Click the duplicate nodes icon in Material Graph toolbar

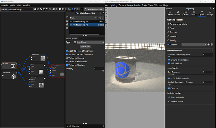coord(54,9)
